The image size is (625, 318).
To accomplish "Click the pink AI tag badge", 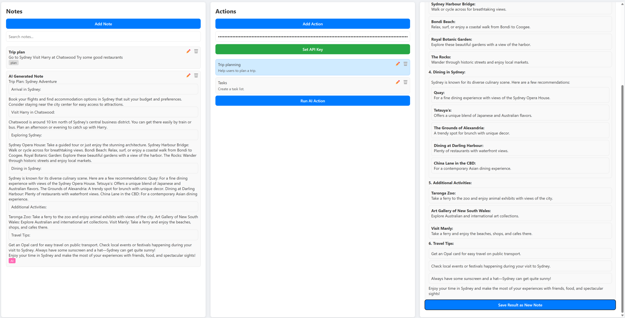I will pyautogui.click(x=12, y=261).
